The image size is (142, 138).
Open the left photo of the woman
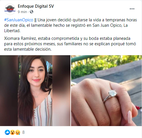[x=35, y=91]
